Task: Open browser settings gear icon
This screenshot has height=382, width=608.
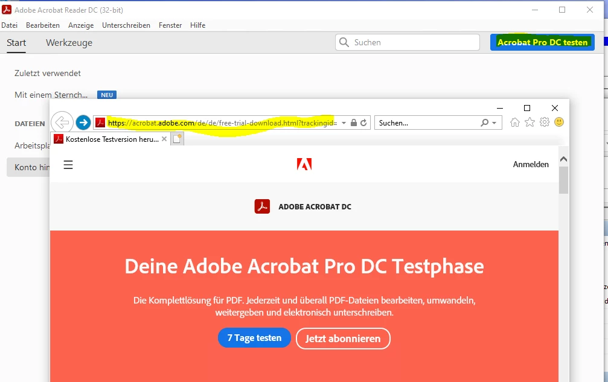Action: point(545,123)
